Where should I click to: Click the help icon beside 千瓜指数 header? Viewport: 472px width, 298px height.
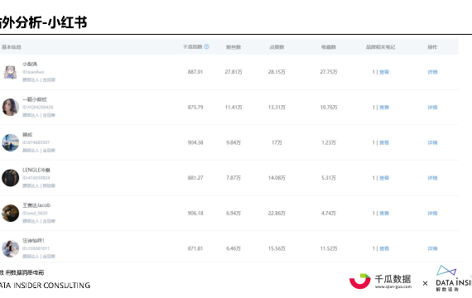click(206, 46)
